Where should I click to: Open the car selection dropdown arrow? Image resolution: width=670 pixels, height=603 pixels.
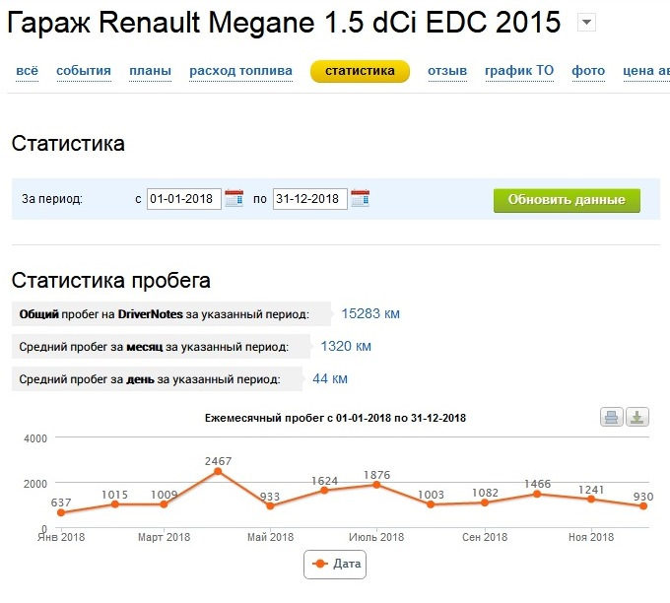(586, 22)
